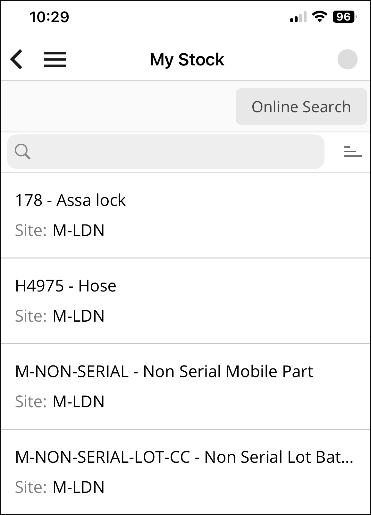Image resolution: width=371 pixels, height=515 pixels.
Task: Tap the battery level indicator
Action: point(344,17)
